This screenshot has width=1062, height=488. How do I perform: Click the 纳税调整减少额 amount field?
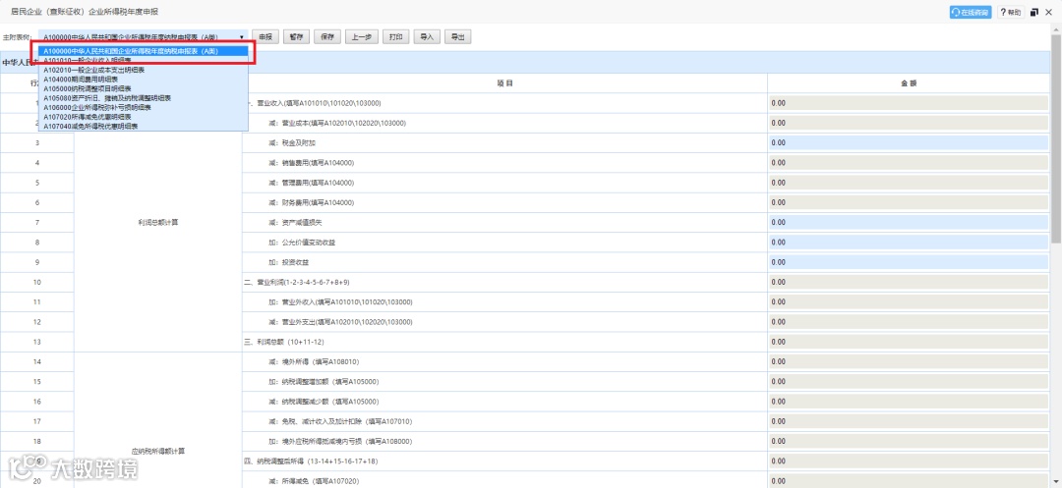click(x=909, y=402)
